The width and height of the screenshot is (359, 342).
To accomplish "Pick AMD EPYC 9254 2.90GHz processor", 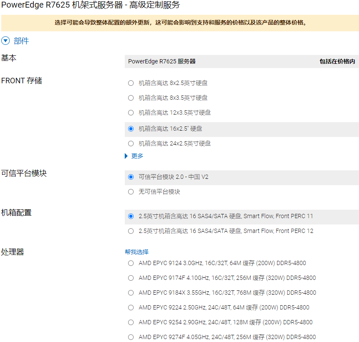I will coord(131,322).
